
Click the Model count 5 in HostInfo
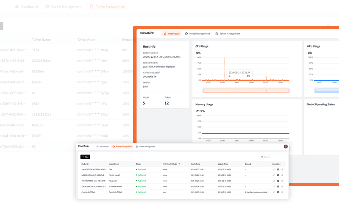point(144,103)
